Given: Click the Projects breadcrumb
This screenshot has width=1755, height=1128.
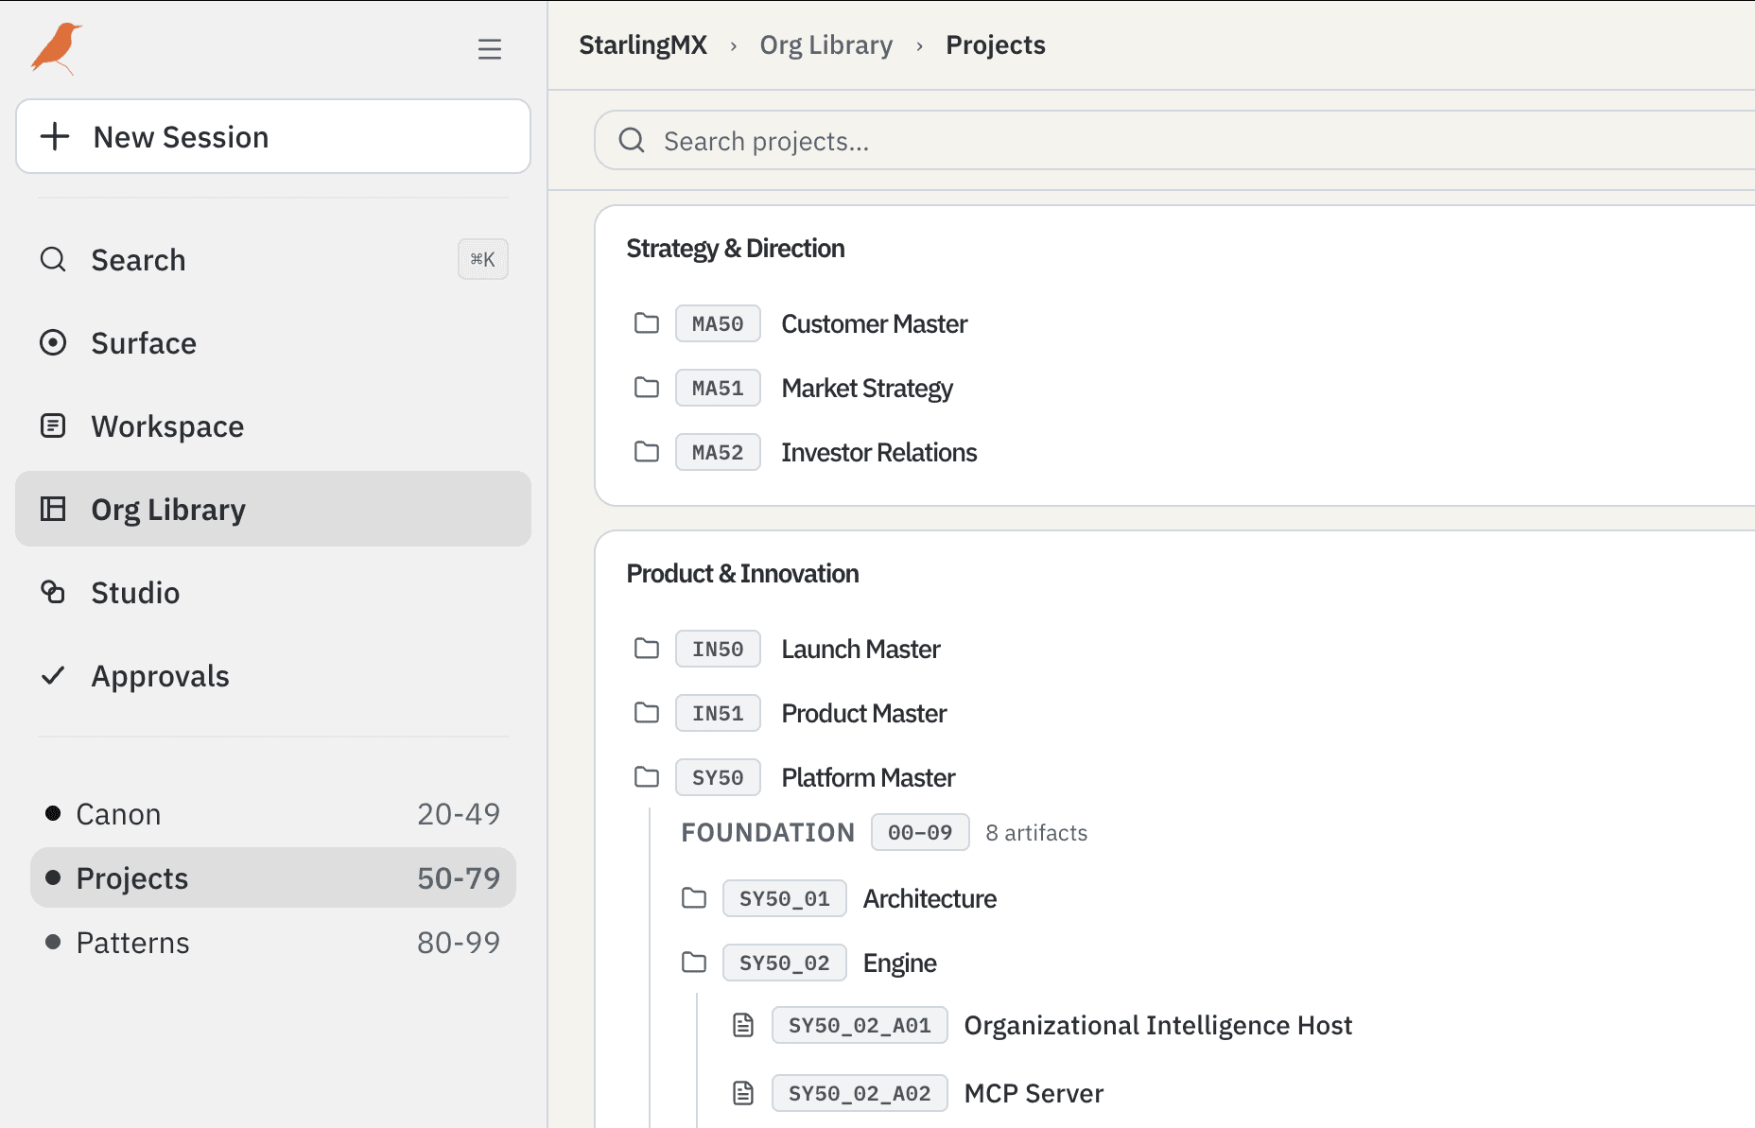Looking at the screenshot, I should point(996,44).
